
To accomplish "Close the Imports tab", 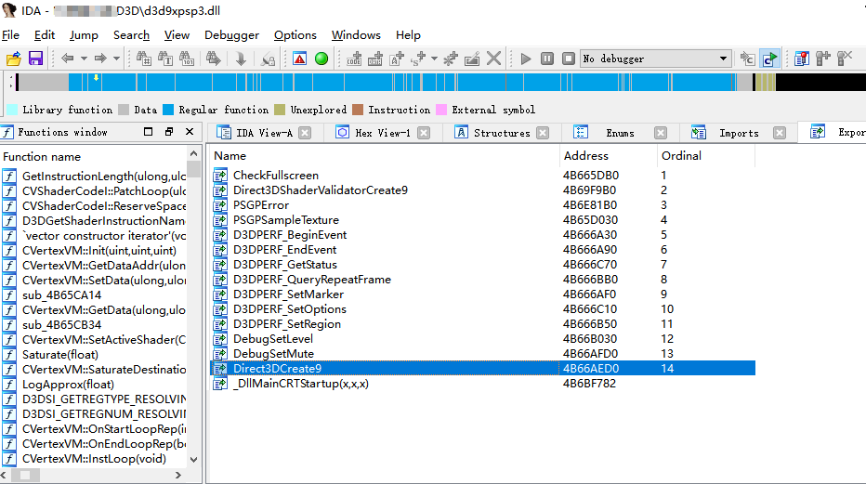I will (780, 133).
